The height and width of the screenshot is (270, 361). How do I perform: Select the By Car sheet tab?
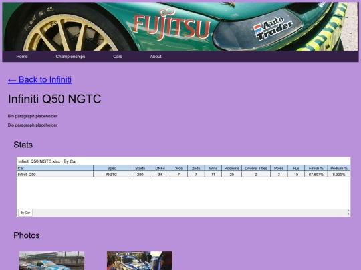(x=25, y=213)
